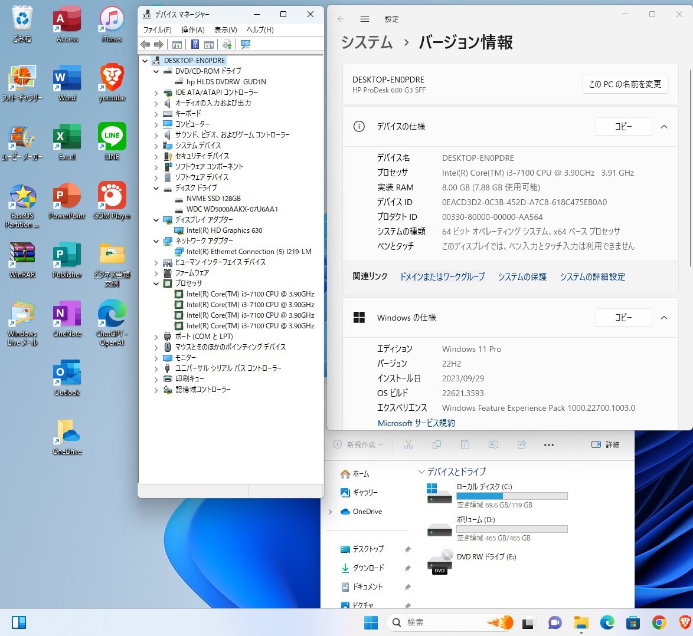693x636 pixels.
Task: Open the 新規作成 dropdown in File Explorer
Action: 358,444
